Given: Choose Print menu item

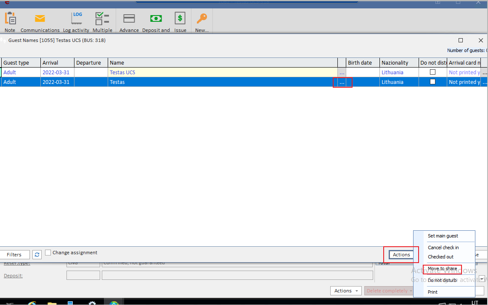Looking at the screenshot, I should 432,292.
